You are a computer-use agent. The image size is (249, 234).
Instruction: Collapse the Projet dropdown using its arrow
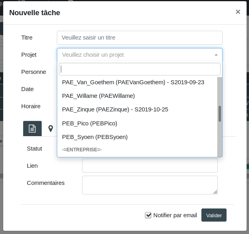216,55
